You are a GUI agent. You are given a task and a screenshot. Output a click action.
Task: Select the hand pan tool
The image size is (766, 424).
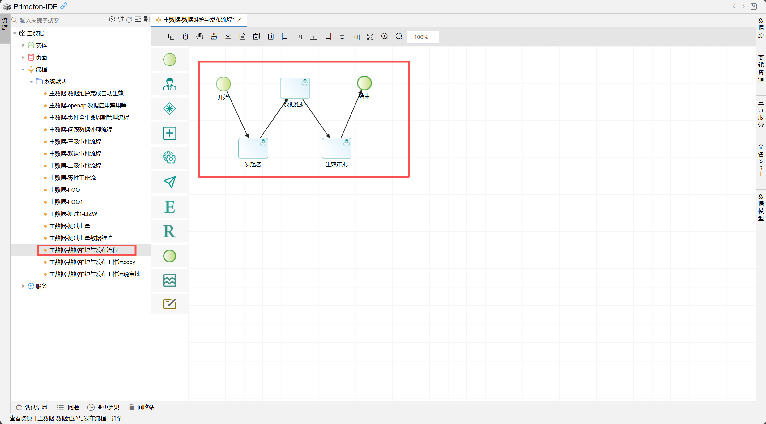pyautogui.click(x=200, y=37)
